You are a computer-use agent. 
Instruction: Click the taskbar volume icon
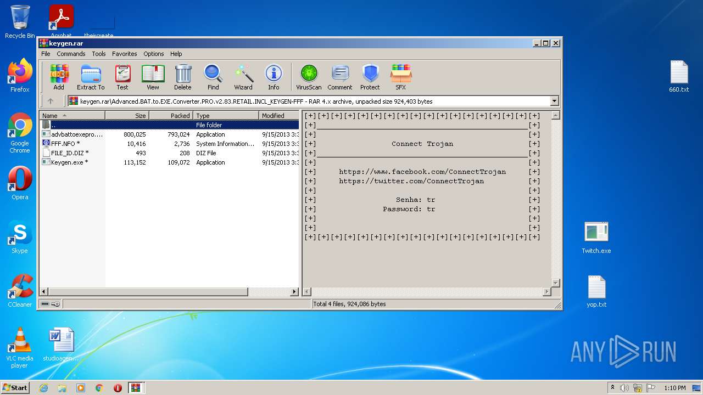[624, 388]
